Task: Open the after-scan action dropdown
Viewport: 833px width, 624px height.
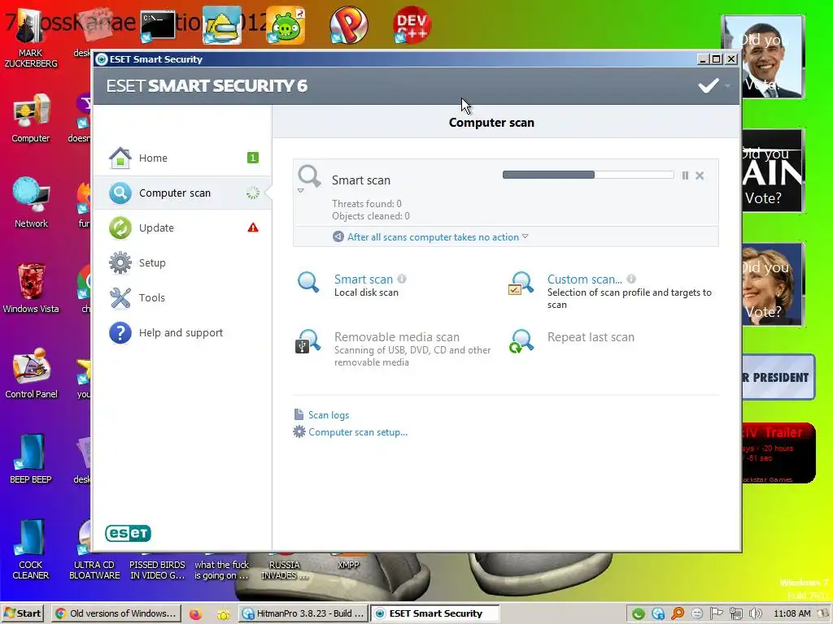Action: (438, 237)
